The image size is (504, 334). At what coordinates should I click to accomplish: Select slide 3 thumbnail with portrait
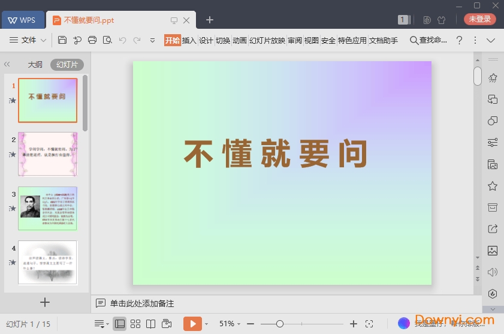tap(47, 209)
